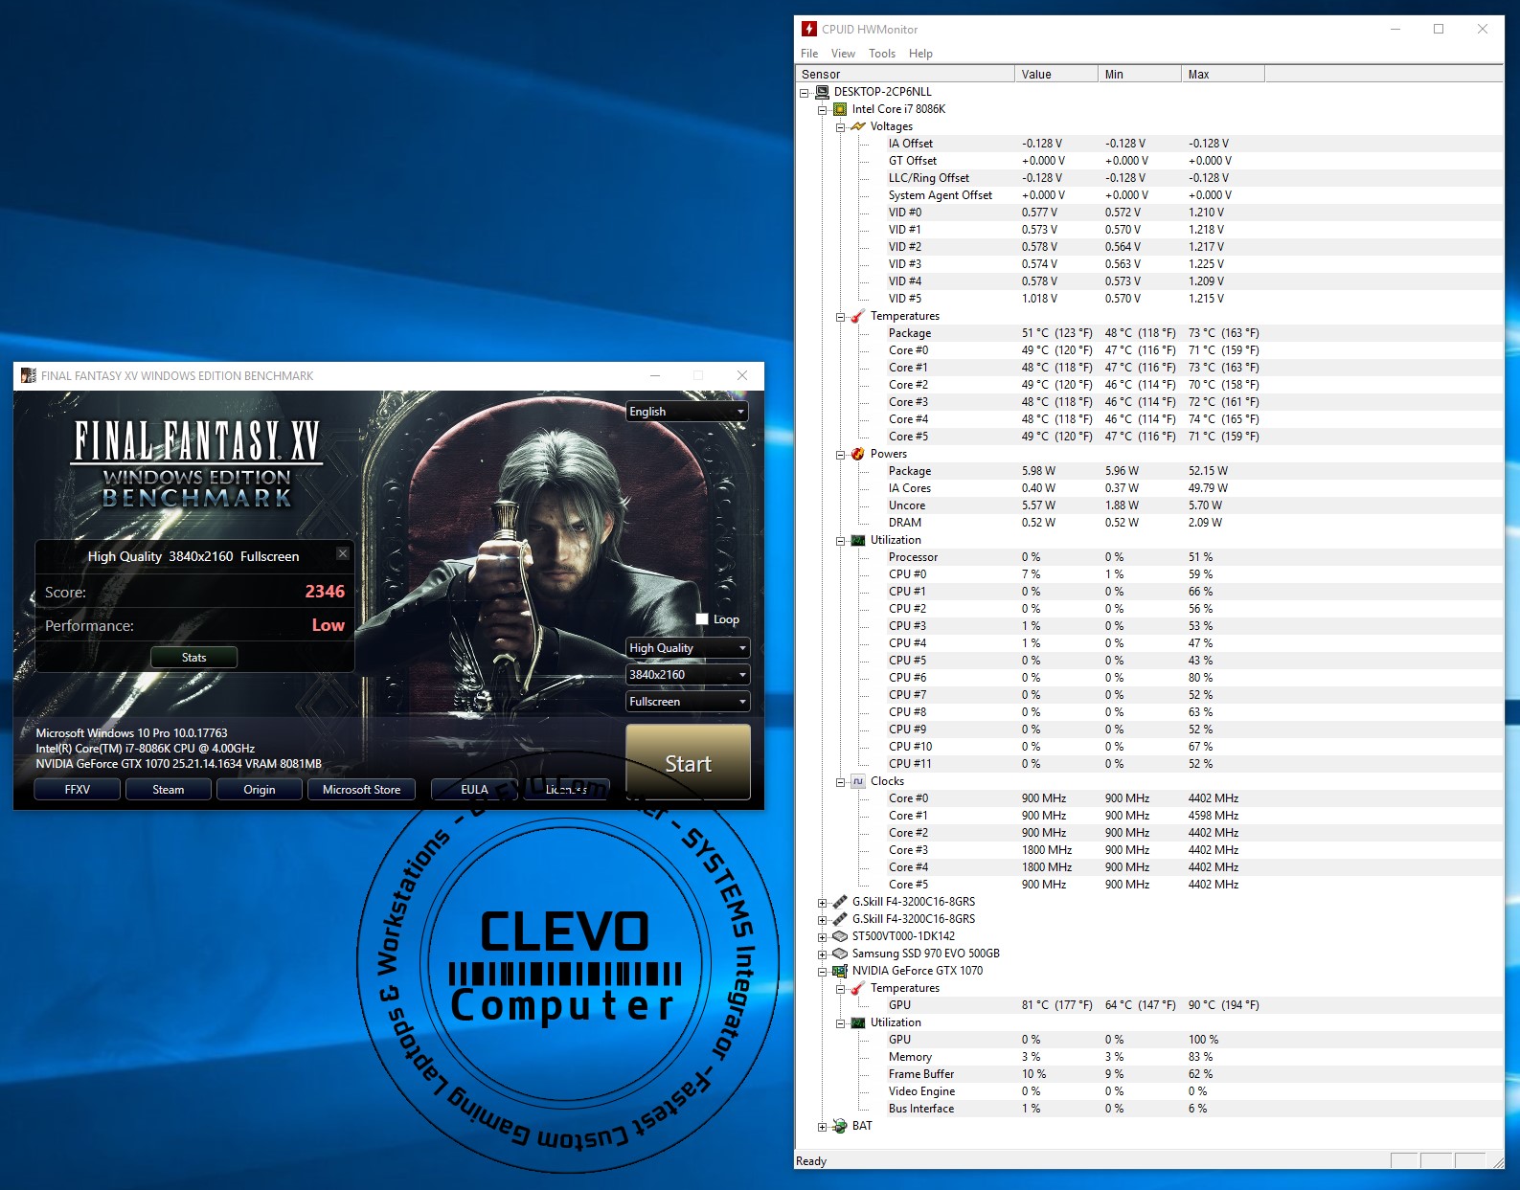This screenshot has height=1190, width=1520.
Task: Select the Package temperature row
Action: click(x=1149, y=333)
